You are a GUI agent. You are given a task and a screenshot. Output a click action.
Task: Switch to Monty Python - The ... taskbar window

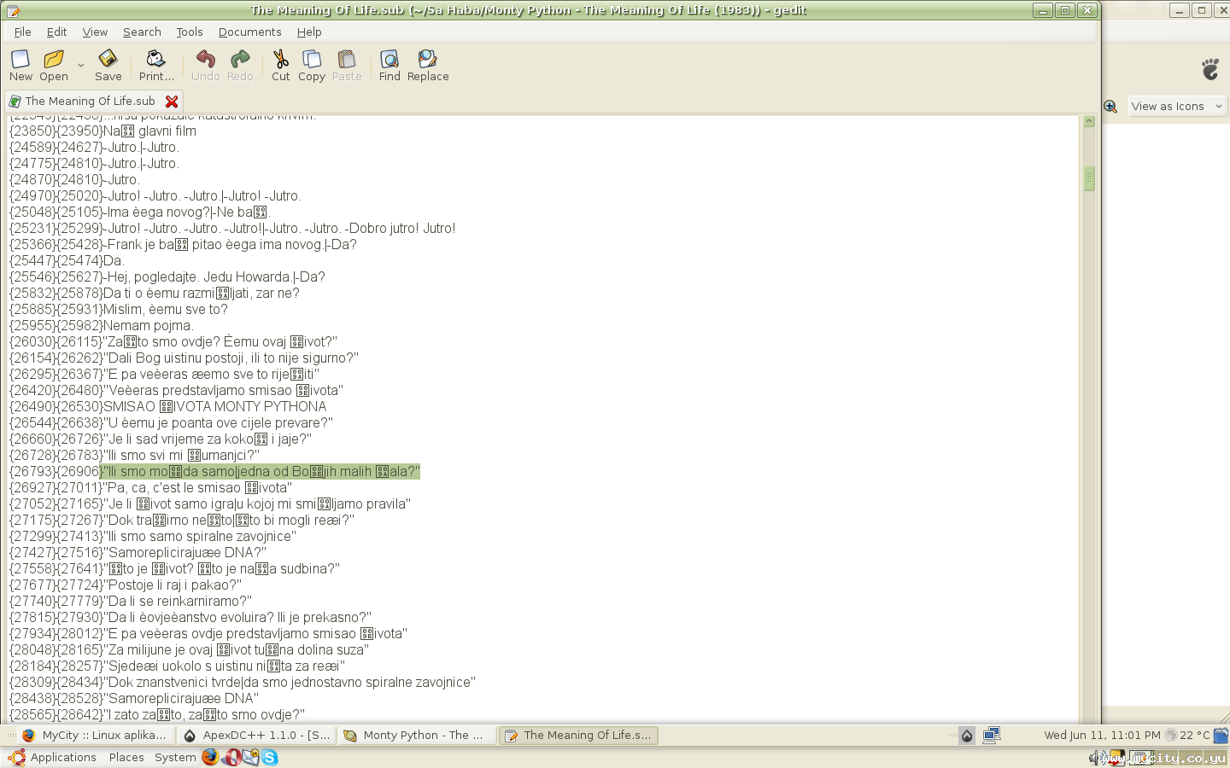[x=417, y=735]
